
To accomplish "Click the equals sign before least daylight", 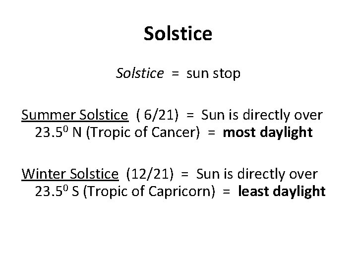I will click(x=226, y=192).
